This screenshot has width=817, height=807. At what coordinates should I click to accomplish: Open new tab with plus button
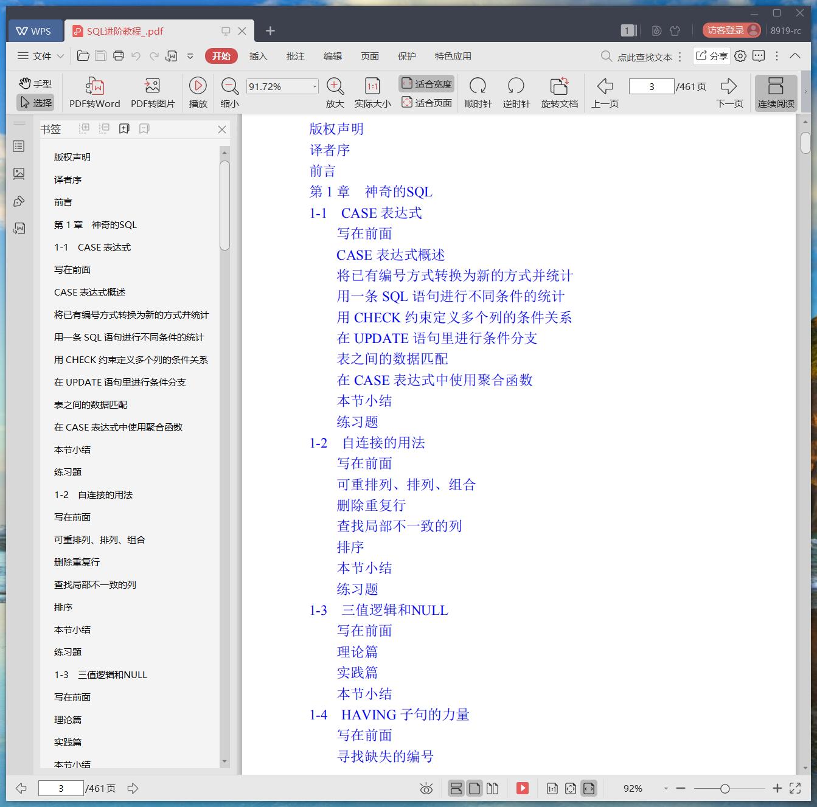(271, 30)
